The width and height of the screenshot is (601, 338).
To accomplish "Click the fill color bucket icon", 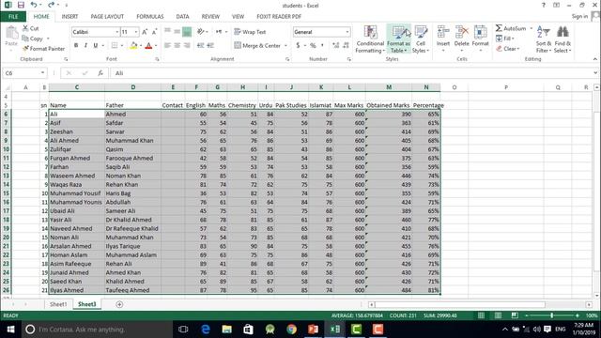I will [133, 46].
